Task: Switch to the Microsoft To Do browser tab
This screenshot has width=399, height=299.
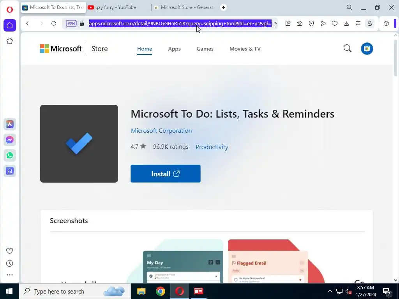Action: tap(53, 7)
